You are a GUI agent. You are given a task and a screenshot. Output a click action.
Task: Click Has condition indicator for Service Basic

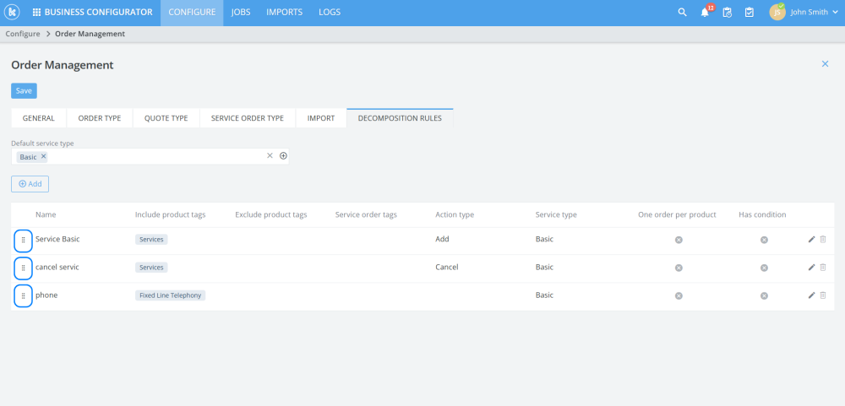[764, 240]
